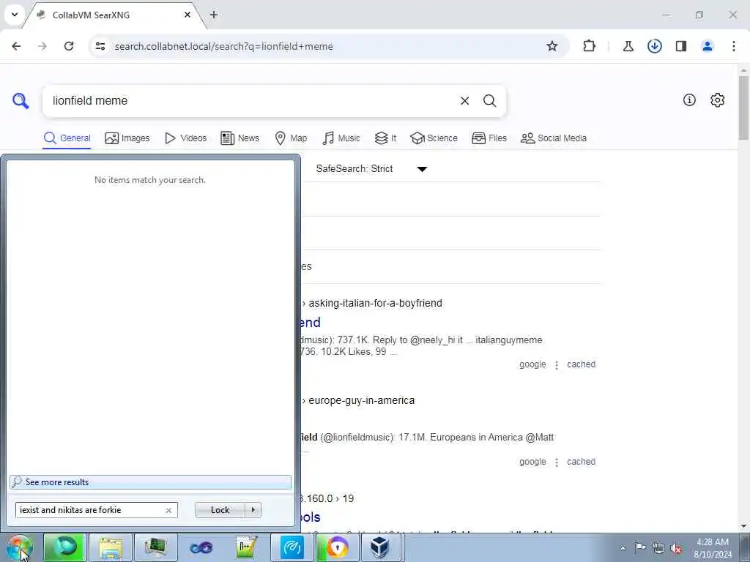The height and width of the screenshot is (562, 750).
Task: Open the network tray icon
Action: [x=658, y=548]
